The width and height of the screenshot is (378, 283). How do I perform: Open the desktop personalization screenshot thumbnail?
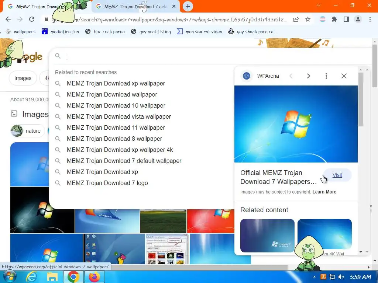coord(167,249)
